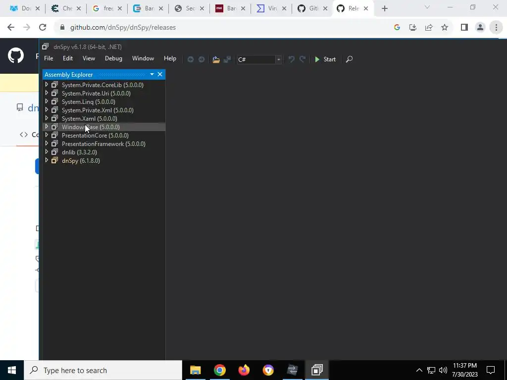Click the assembly icon beside dnlib

tap(54, 152)
